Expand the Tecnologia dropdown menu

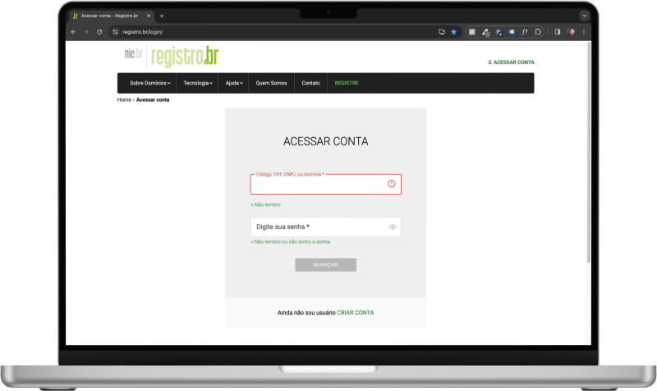pyautogui.click(x=198, y=83)
